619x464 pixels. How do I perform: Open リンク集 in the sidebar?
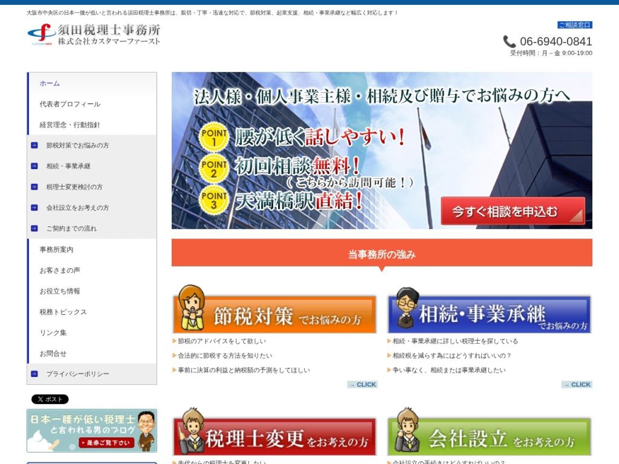[53, 333]
